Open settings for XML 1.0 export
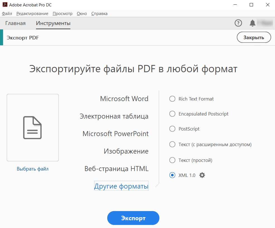Viewport: 275px width, 228px height. 202,175
